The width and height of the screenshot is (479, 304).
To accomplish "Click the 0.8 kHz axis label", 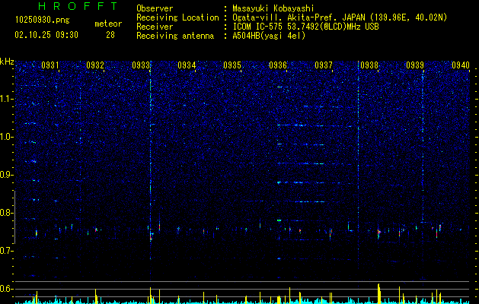I will pyautogui.click(x=7, y=213).
